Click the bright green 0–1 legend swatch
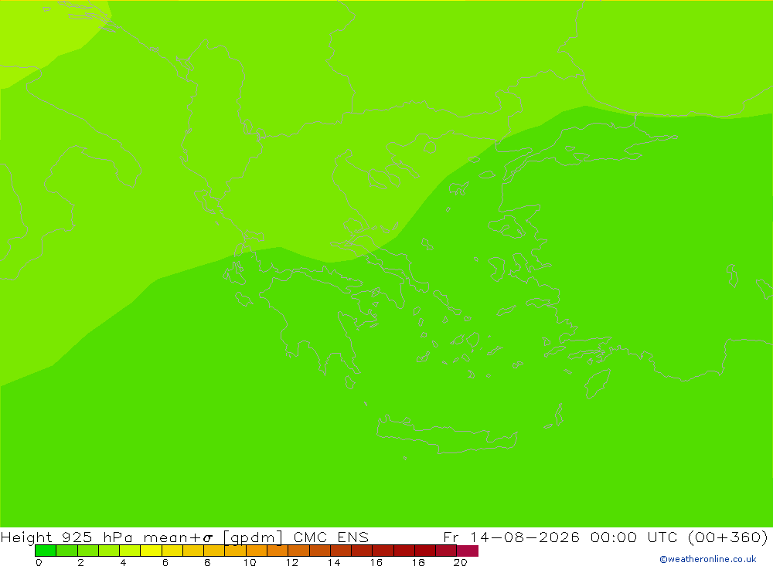Viewport: 773px width, 566px height. click(x=46, y=551)
